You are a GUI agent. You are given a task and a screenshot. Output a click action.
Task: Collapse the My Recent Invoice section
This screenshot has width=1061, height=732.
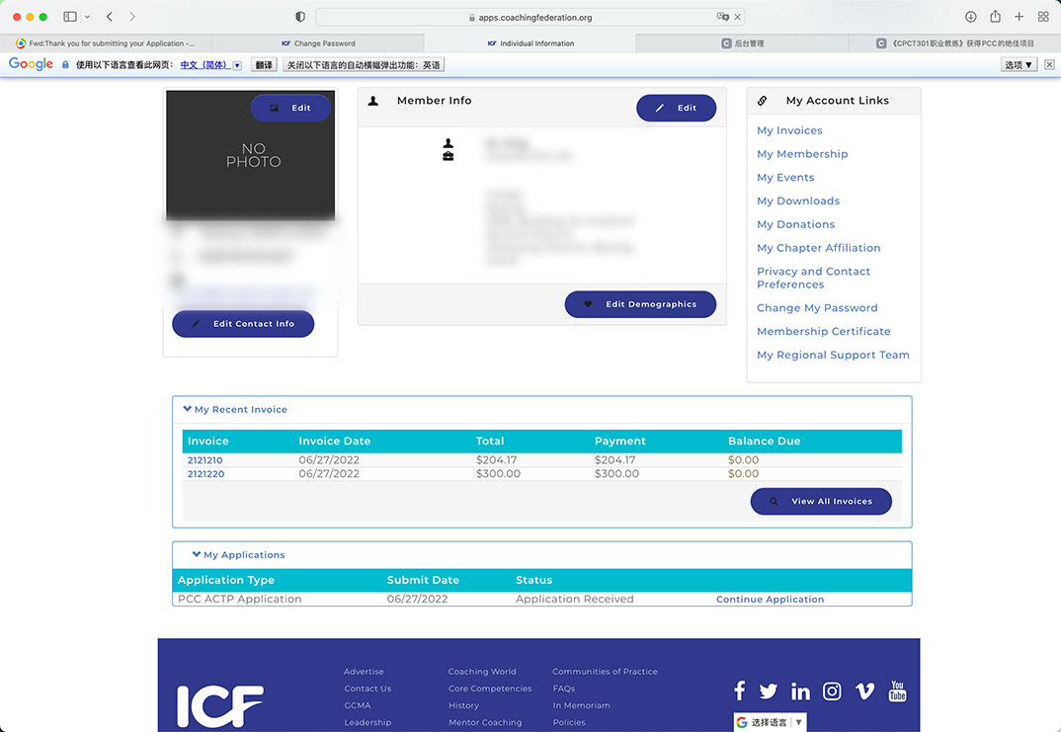pyautogui.click(x=235, y=409)
